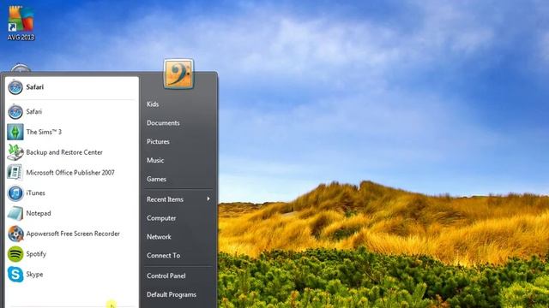Viewport: 549px width, 308px height.
Task: Open the Music folder link
Action: click(x=155, y=160)
